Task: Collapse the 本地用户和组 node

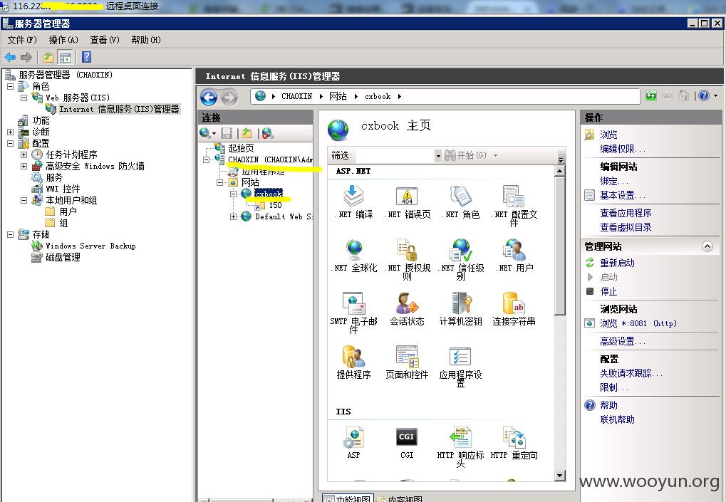Action: (x=24, y=200)
